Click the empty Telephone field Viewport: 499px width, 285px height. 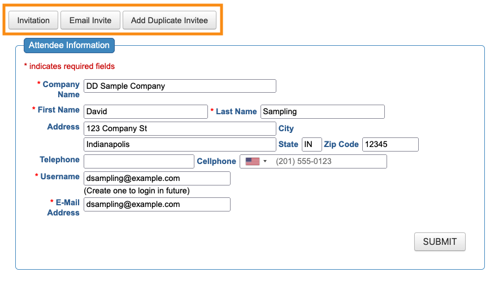click(x=138, y=162)
